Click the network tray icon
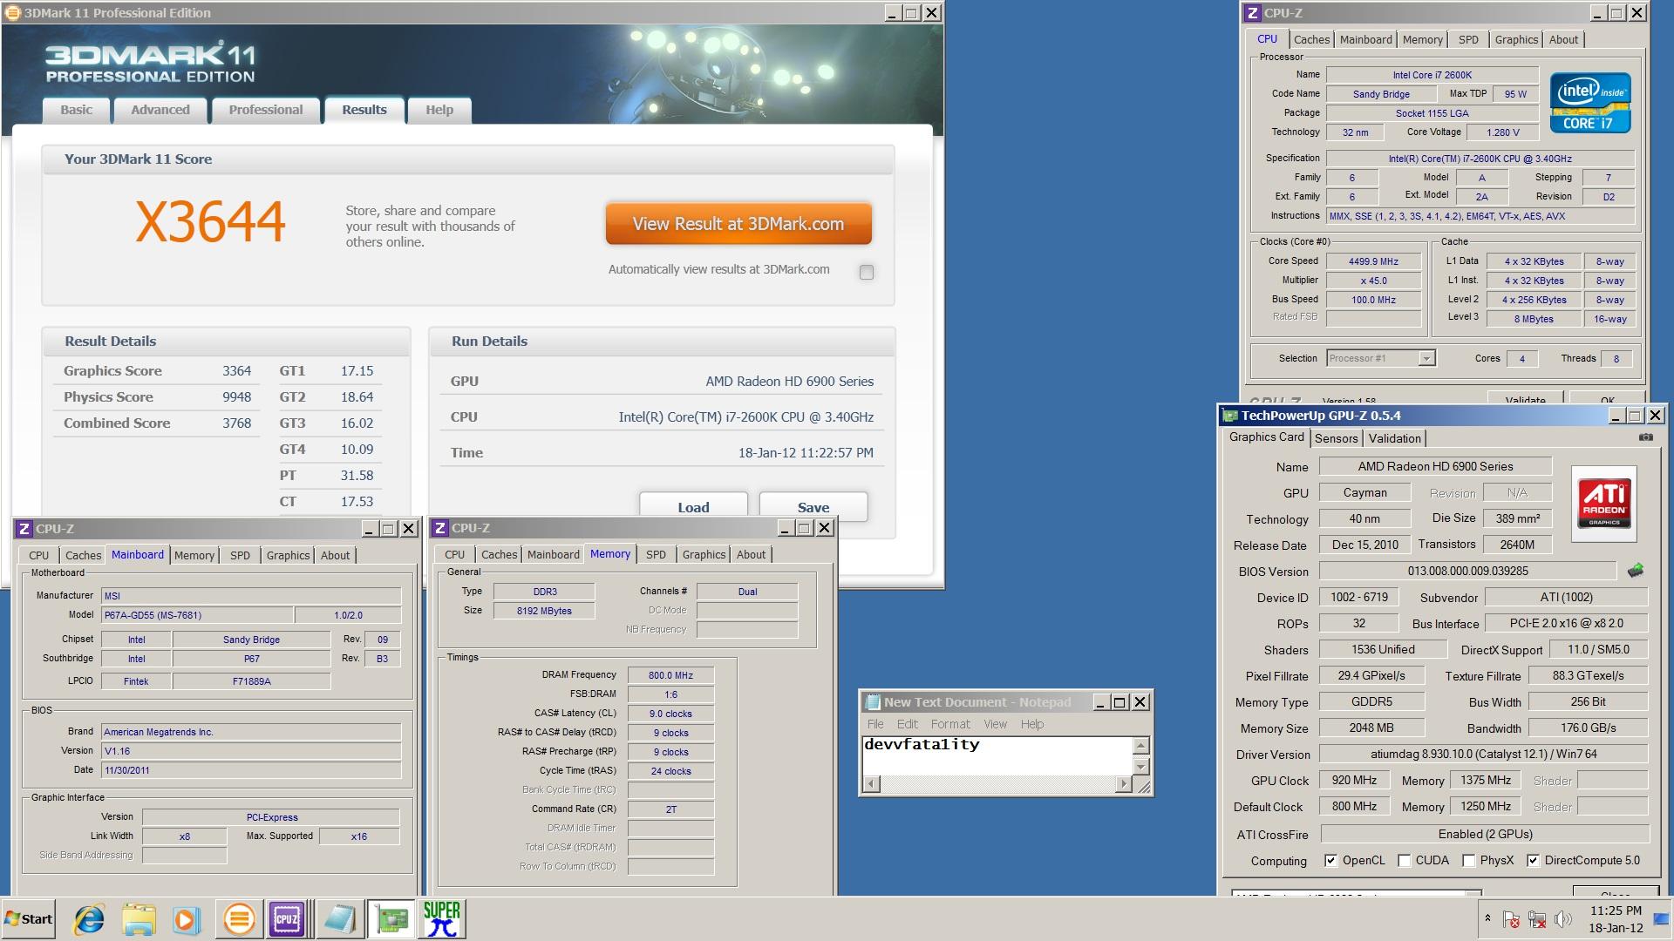Screen dimensions: 1674x941 (x=1537, y=919)
